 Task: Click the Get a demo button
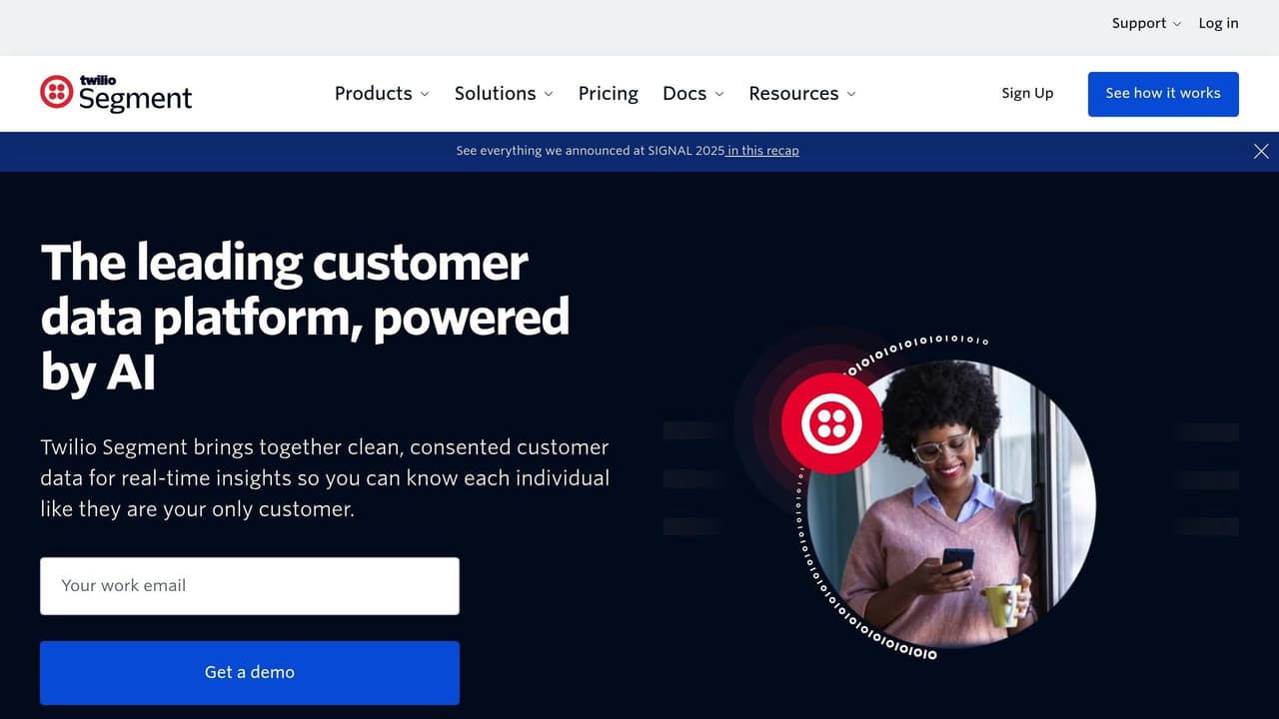250,673
